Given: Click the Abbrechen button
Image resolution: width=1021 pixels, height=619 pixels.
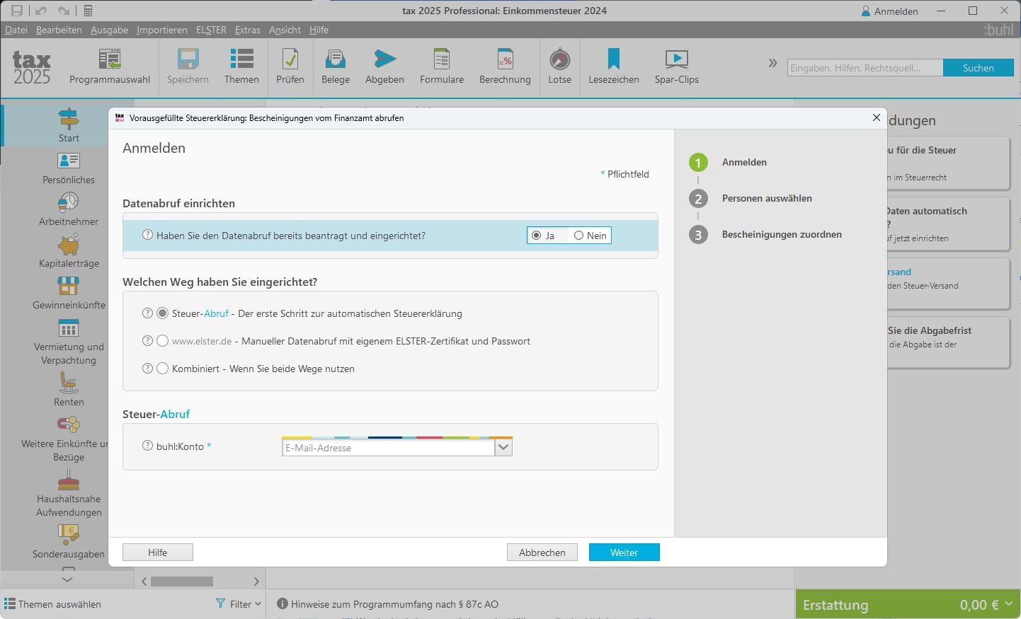Looking at the screenshot, I should coord(542,553).
